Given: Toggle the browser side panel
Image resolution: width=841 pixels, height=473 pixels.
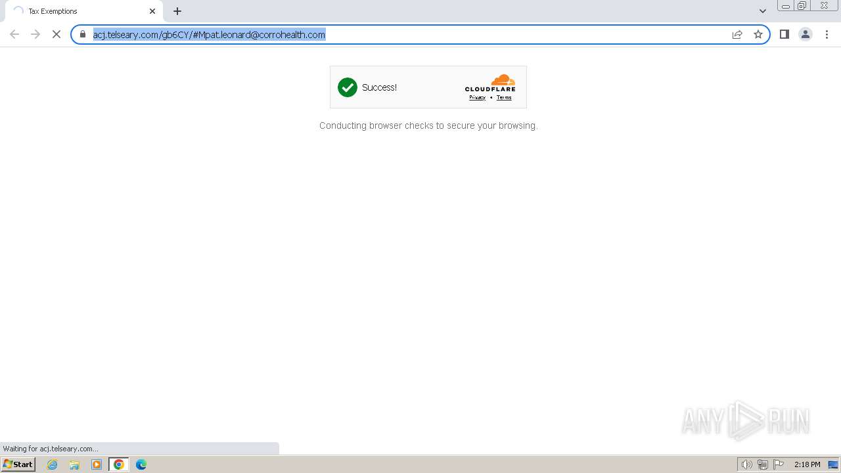Looking at the screenshot, I should pos(784,34).
